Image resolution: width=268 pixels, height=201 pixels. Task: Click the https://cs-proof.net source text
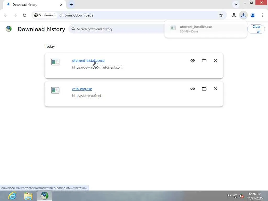pos(87,96)
